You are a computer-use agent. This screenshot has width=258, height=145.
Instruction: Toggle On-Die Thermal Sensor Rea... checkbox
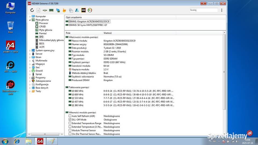(70, 134)
